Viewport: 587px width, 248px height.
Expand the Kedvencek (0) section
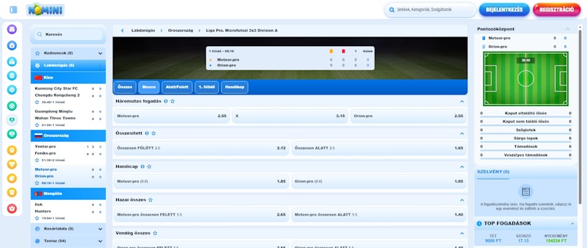[x=100, y=54]
